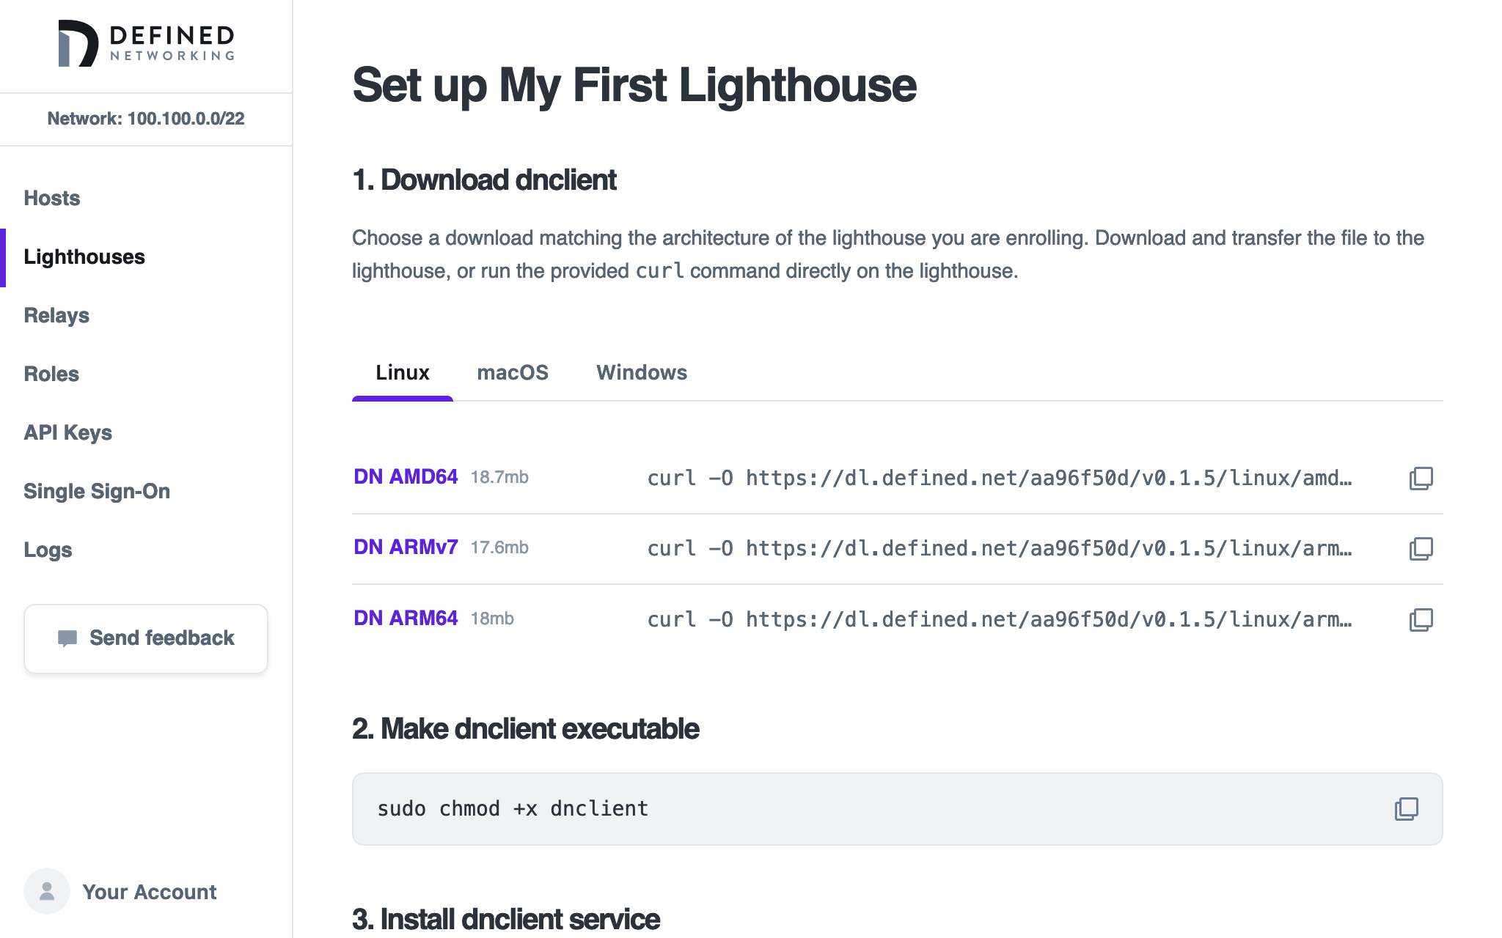Go to Relays in sidebar
This screenshot has height=938, width=1502.
[56, 316]
